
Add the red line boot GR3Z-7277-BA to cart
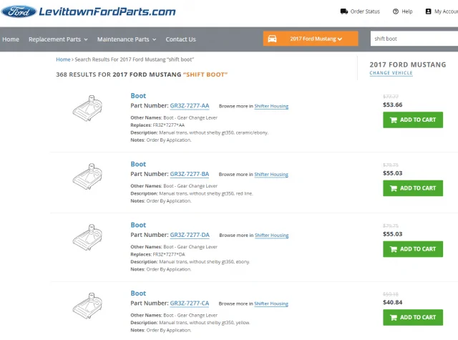pyautogui.click(x=413, y=188)
